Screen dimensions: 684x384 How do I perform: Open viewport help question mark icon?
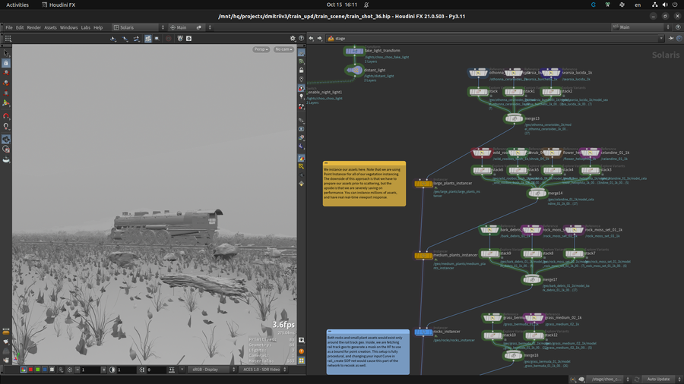pos(301,38)
